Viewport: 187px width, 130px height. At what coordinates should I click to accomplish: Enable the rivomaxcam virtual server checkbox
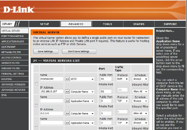point(36,83)
